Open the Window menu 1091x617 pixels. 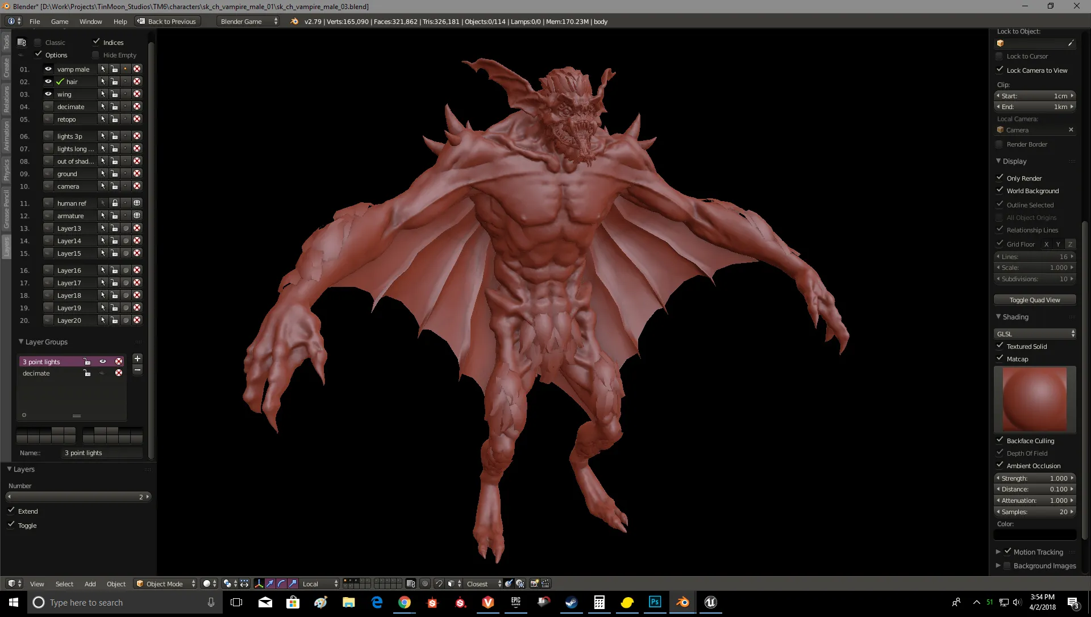point(90,22)
